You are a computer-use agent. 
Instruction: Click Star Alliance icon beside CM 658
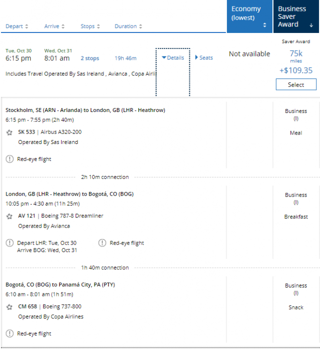9,307
